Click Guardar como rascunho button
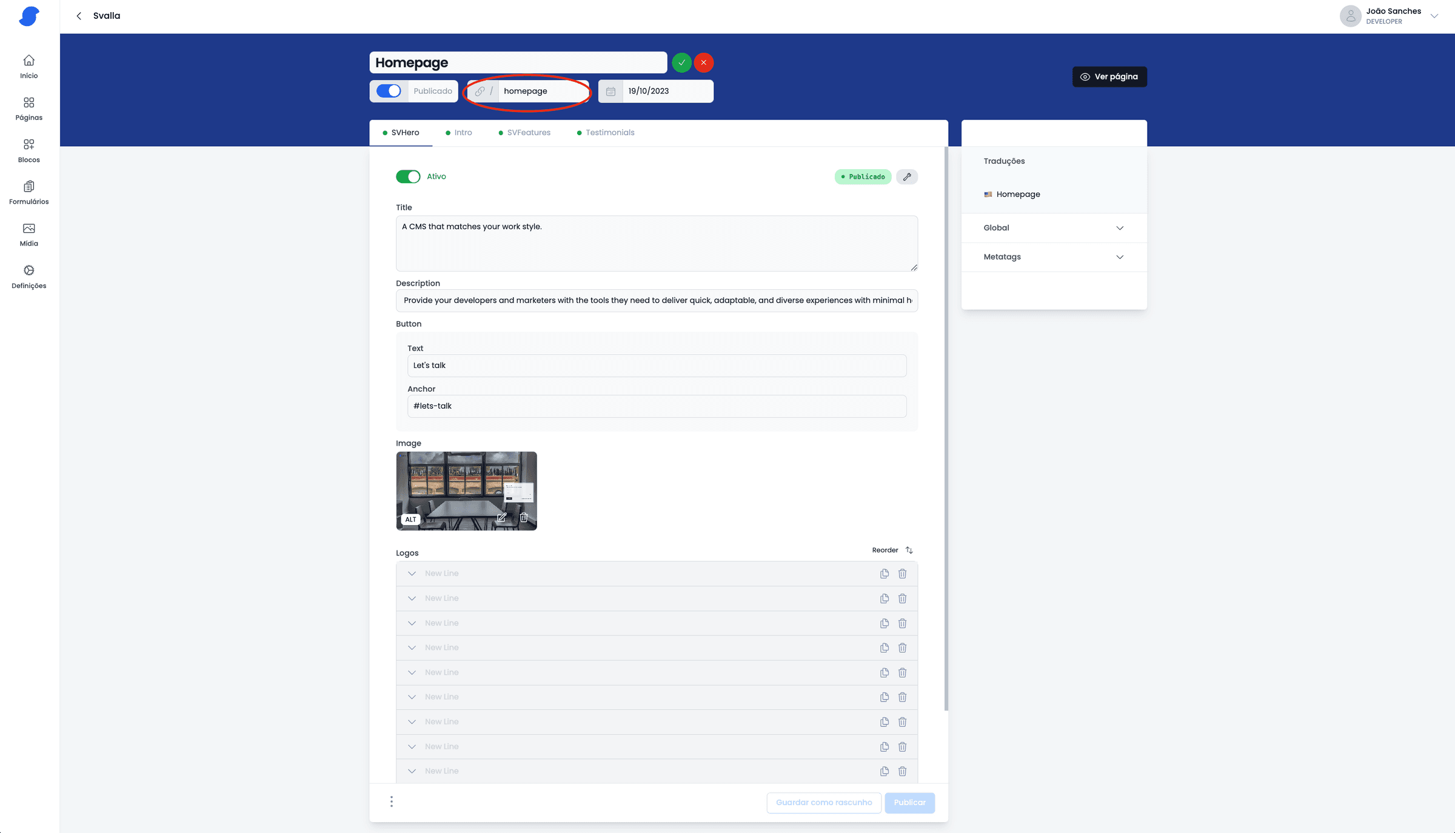The image size is (1455, 833). click(x=823, y=803)
